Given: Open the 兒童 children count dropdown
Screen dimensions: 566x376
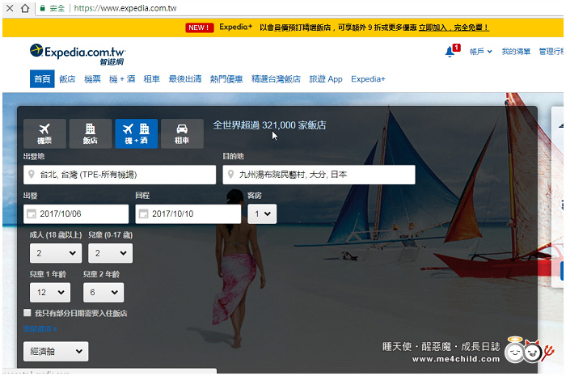Looking at the screenshot, I should pos(111,253).
